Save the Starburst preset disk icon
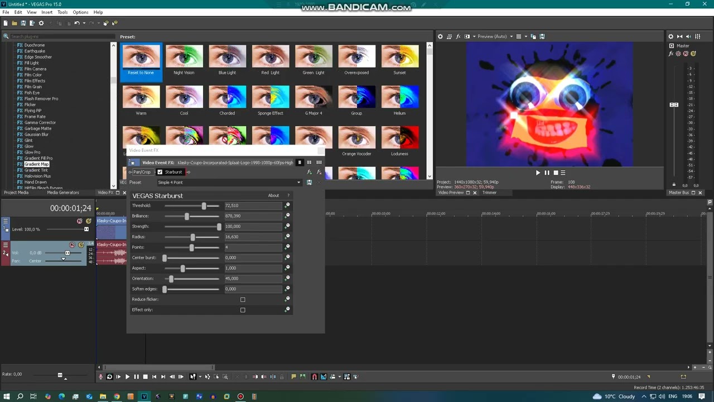 (x=309, y=183)
